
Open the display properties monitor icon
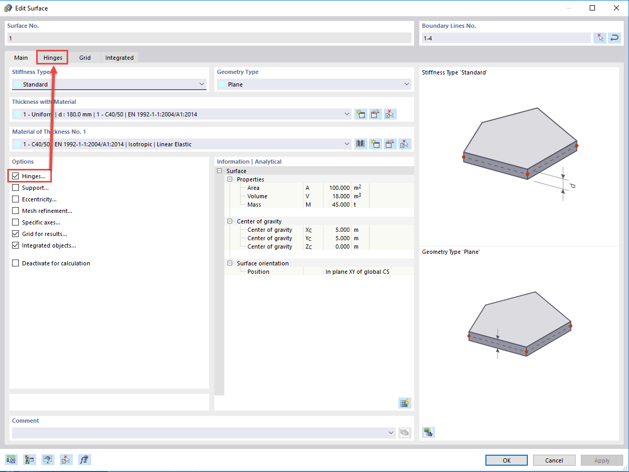(x=47, y=459)
